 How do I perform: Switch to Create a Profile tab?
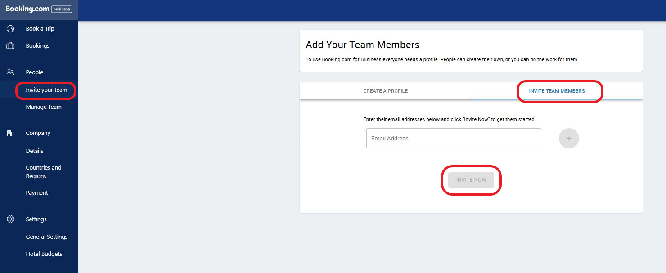click(x=385, y=91)
